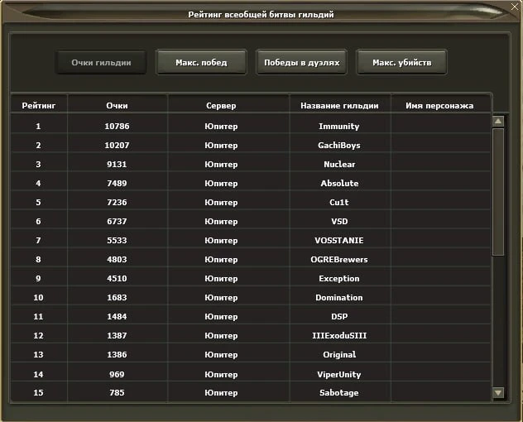Select the Exception guild name
Screen dimensions: 523x422
coord(339,279)
